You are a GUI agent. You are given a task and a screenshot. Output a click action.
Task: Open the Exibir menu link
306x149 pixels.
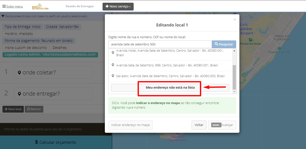click(15, 6)
